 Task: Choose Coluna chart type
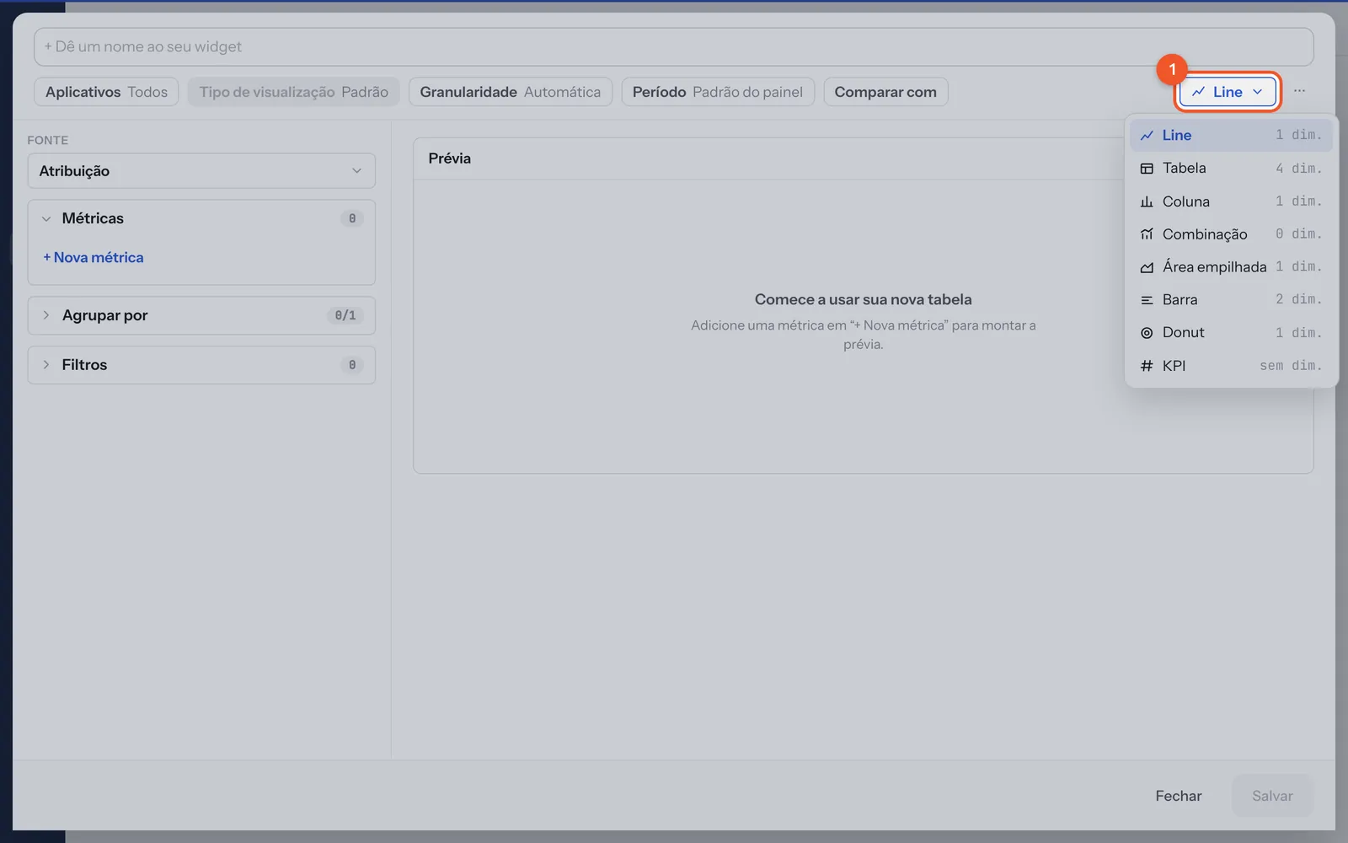(x=1231, y=201)
